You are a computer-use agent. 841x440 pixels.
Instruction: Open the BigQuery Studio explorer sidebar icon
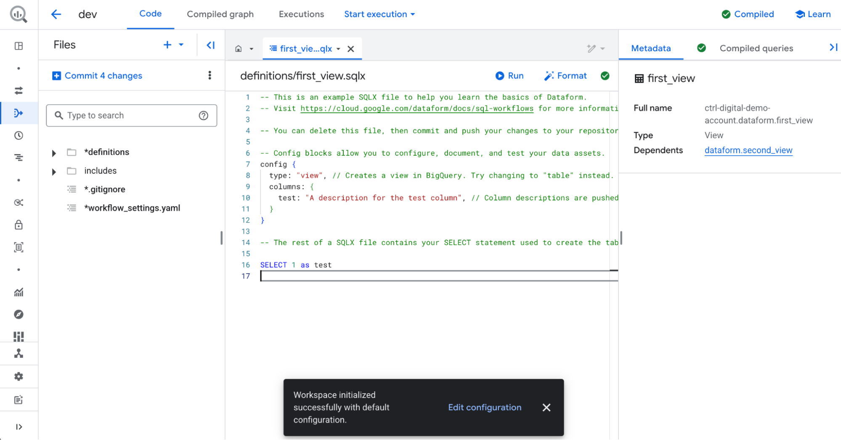pos(19,46)
